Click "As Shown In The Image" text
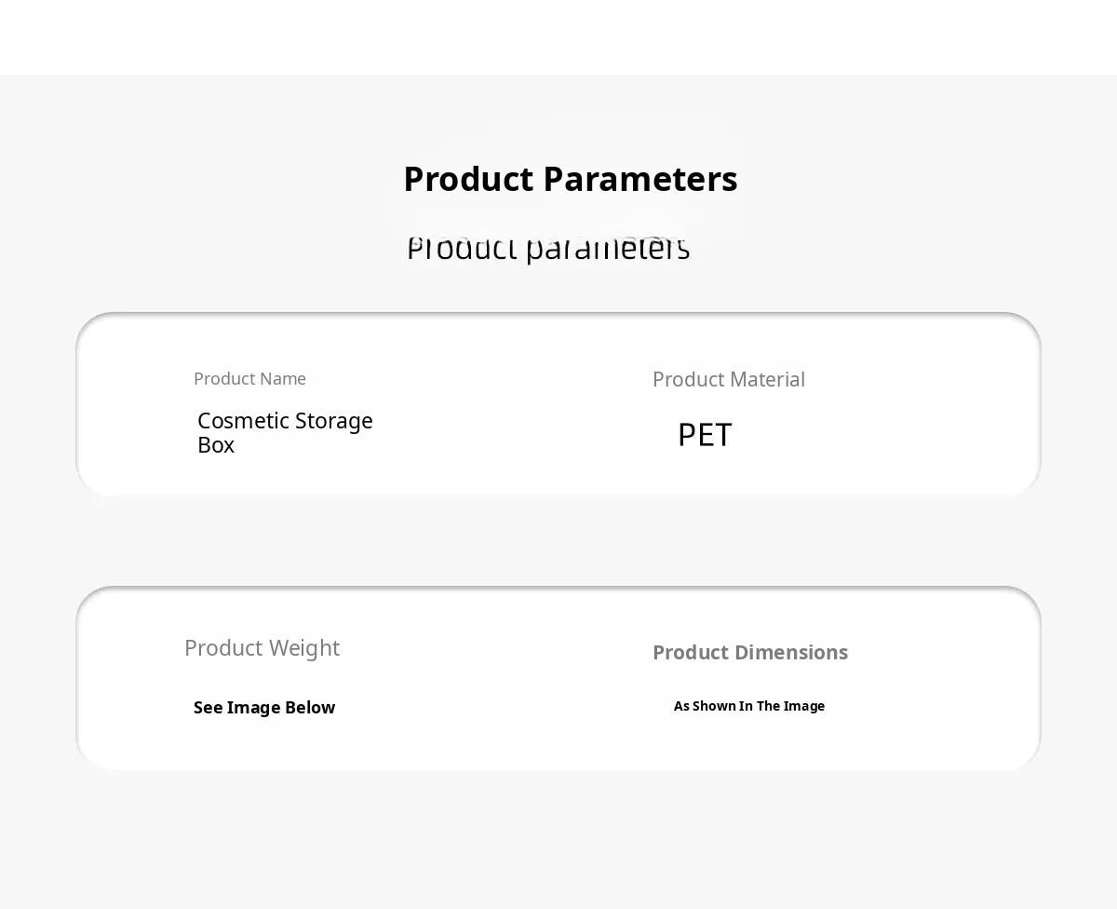 coord(749,706)
